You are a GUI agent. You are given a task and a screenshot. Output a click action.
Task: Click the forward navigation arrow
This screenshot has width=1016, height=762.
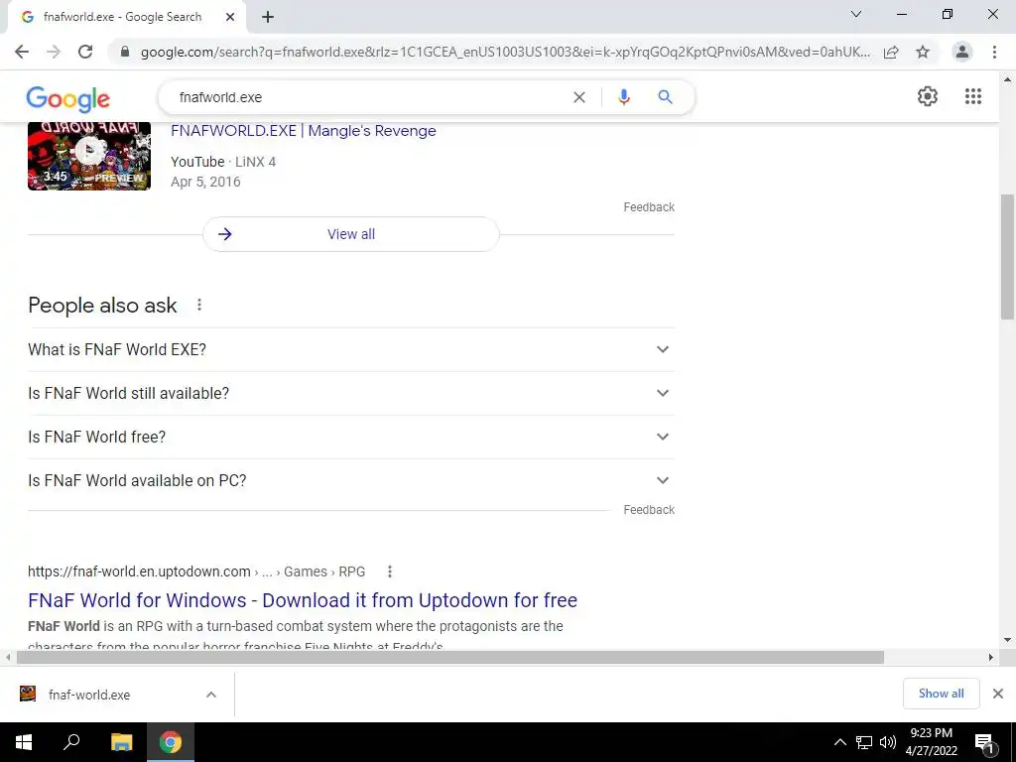pos(54,52)
